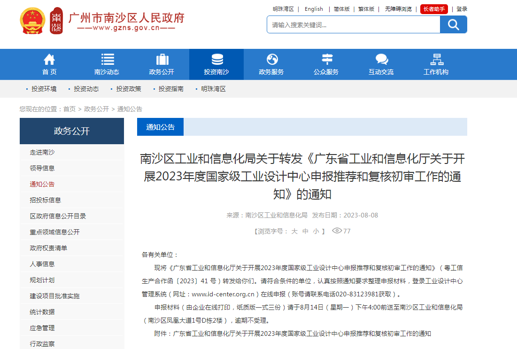517x349 pixels.
Task: Open 政府权责清单 in sidebar
Action: [x=48, y=248]
